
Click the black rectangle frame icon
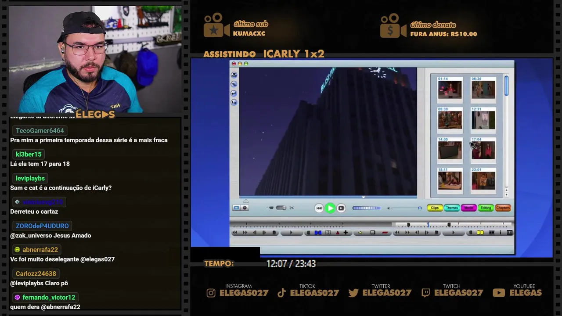point(372,233)
